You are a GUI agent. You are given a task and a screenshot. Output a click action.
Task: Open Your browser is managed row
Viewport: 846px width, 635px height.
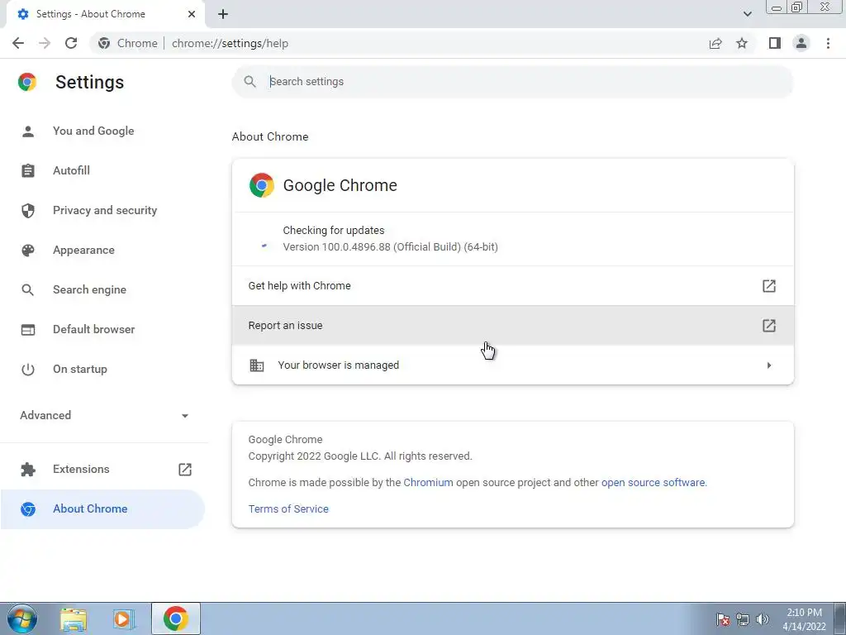click(x=512, y=365)
